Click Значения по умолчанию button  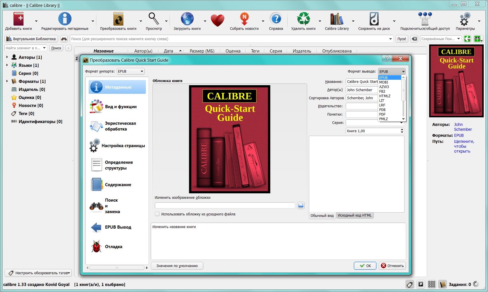pyautogui.click(x=177, y=266)
